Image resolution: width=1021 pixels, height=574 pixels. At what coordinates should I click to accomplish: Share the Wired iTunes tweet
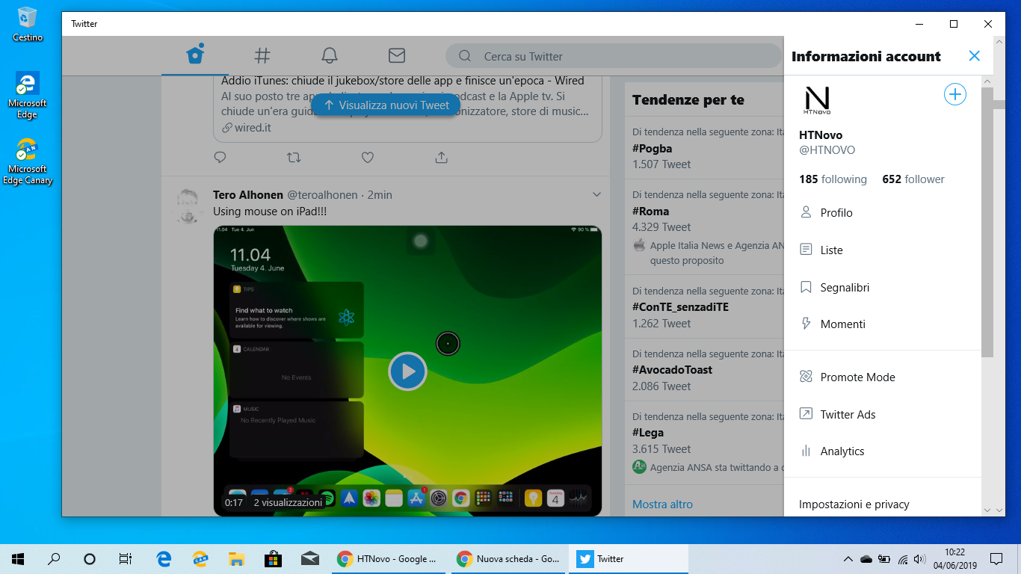[x=442, y=158]
